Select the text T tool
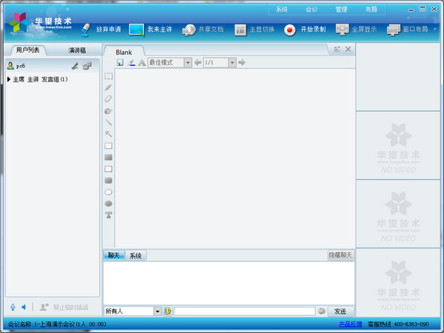The image size is (444, 333). pos(109,215)
